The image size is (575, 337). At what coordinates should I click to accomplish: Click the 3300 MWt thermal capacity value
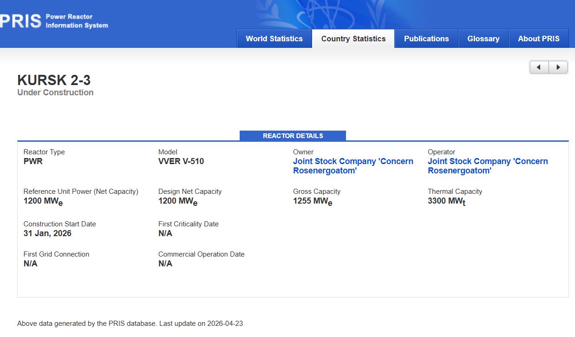tap(446, 201)
